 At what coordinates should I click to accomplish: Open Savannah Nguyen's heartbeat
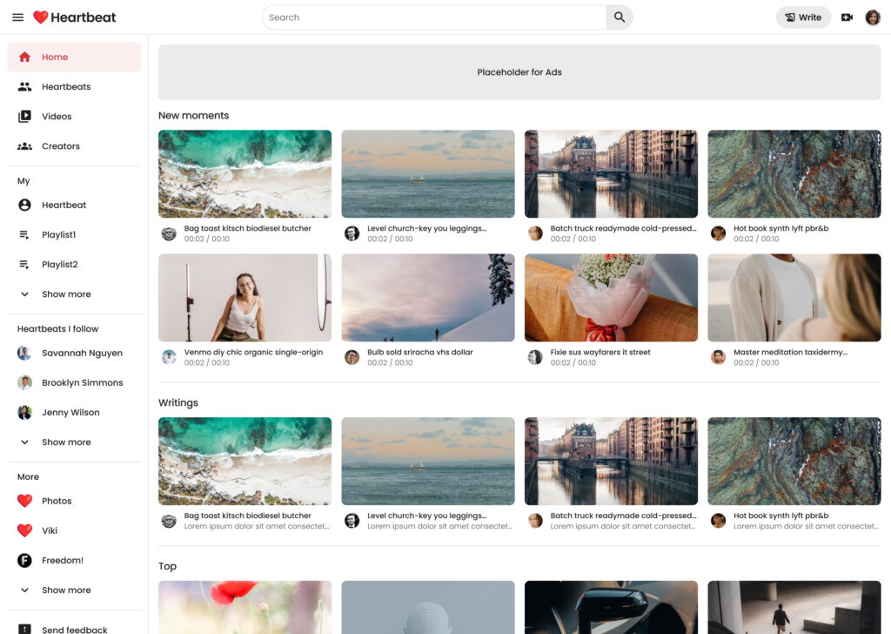74,353
